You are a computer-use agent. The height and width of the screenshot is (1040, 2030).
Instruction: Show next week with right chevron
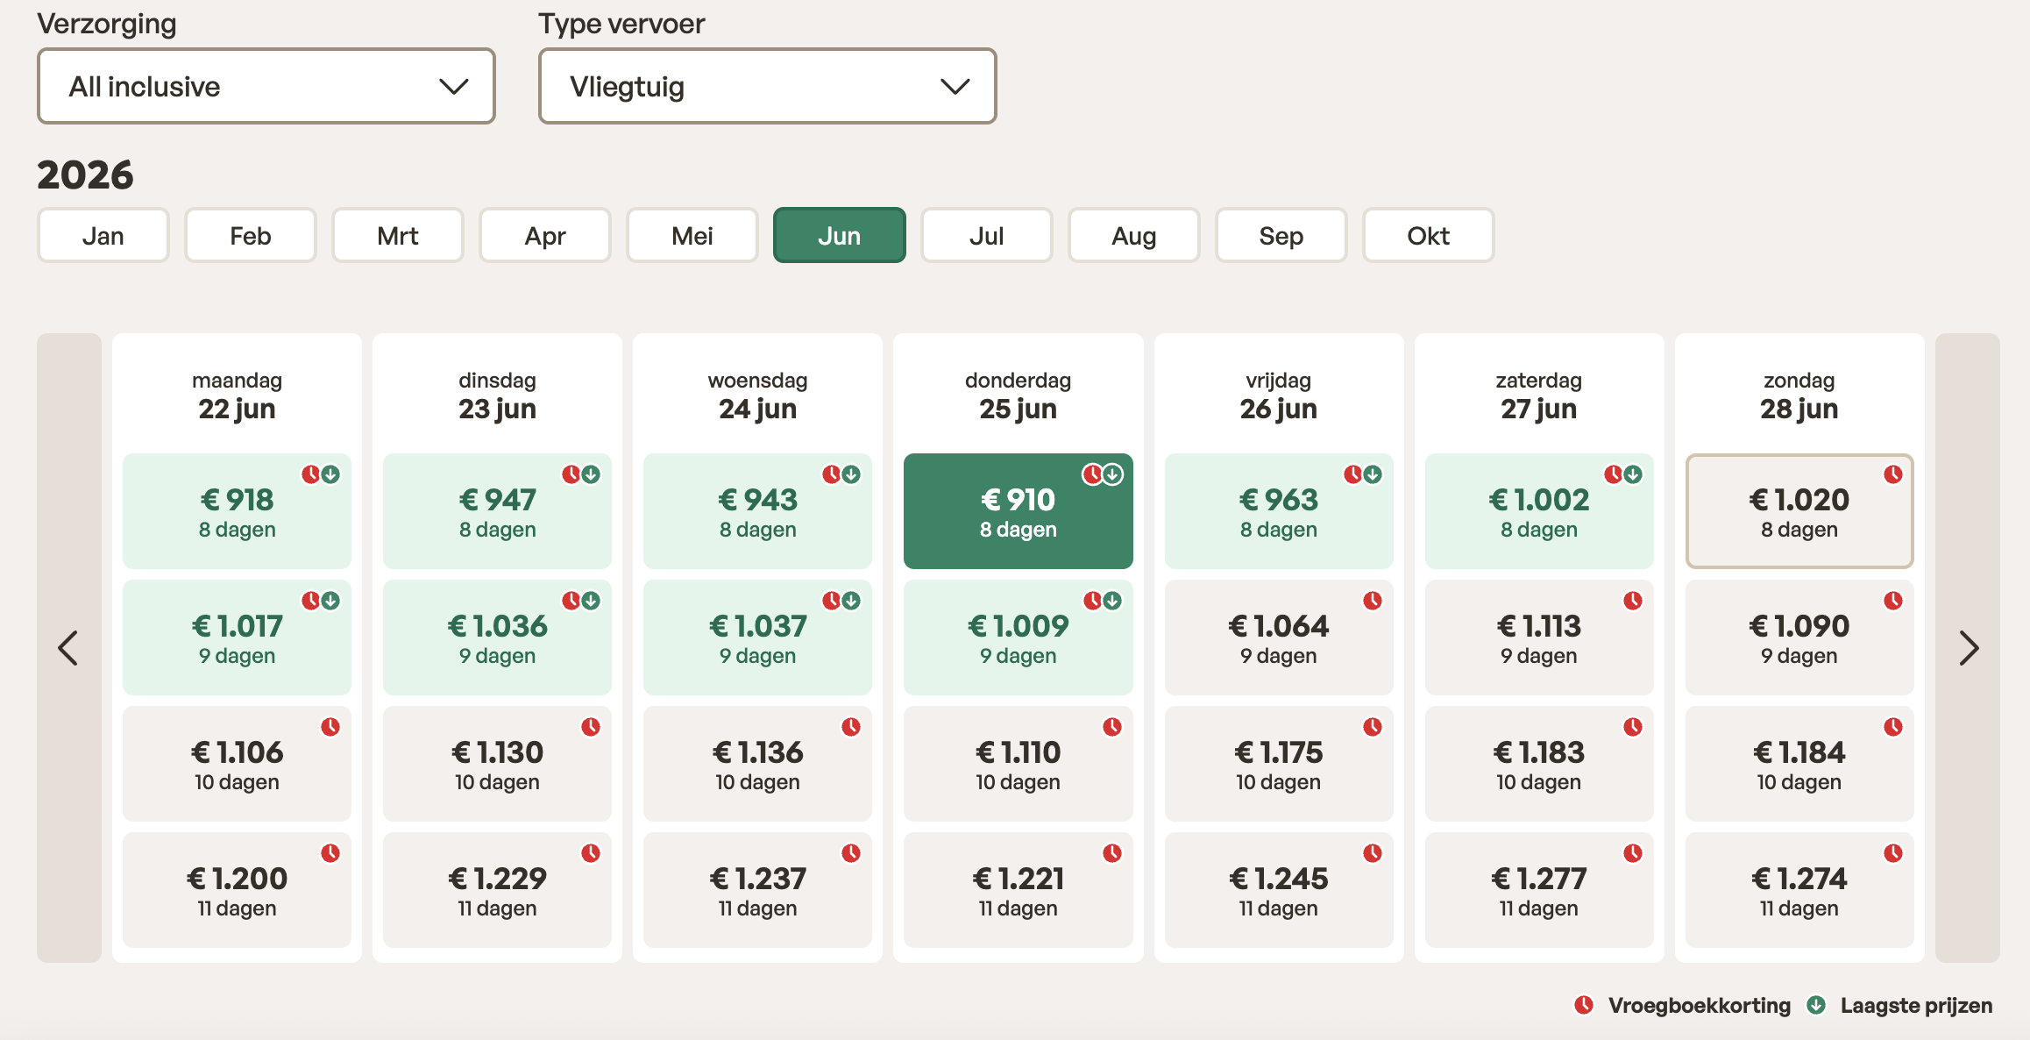click(1968, 648)
